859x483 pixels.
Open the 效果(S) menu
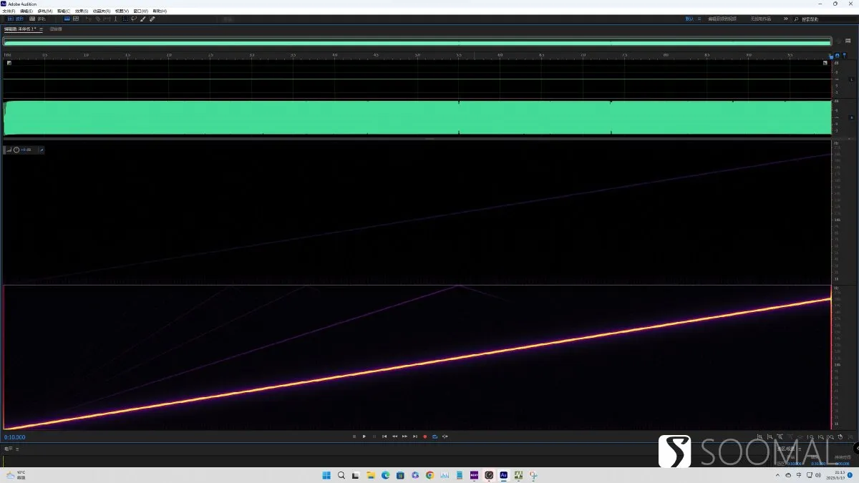82,11
